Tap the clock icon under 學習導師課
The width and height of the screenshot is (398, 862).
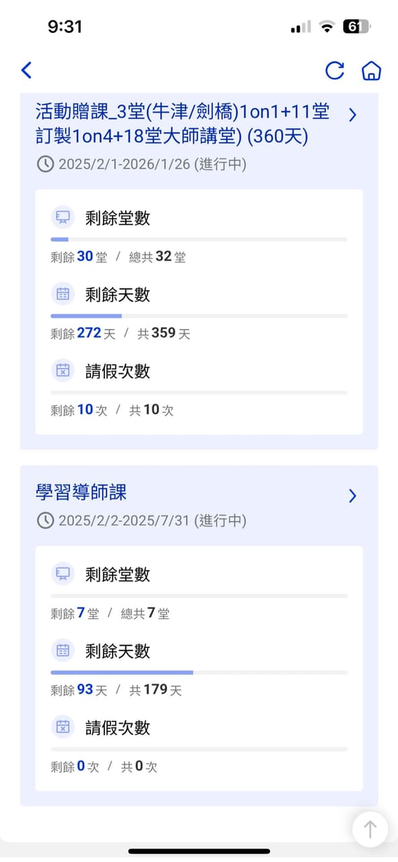click(x=46, y=520)
